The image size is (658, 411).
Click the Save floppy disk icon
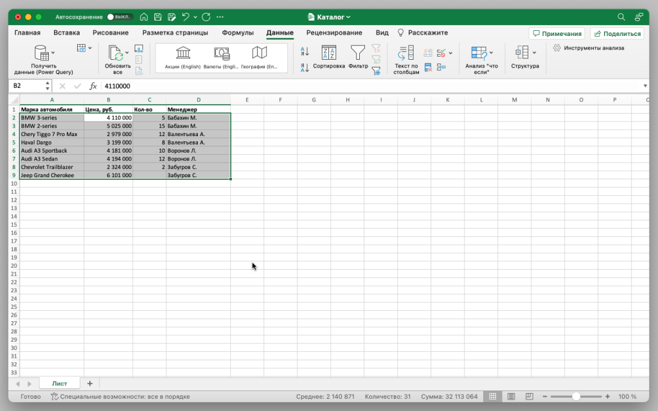point(158,17)
